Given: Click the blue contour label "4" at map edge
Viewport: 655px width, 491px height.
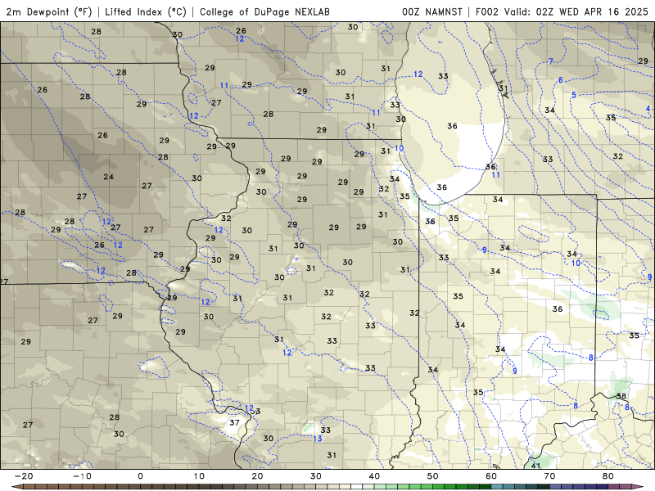Looking at the screenshot, I should 648,109.
